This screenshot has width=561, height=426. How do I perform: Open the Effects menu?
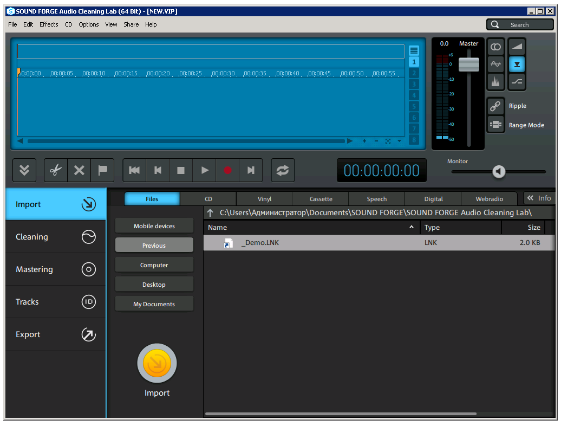[x=49, y=24]
